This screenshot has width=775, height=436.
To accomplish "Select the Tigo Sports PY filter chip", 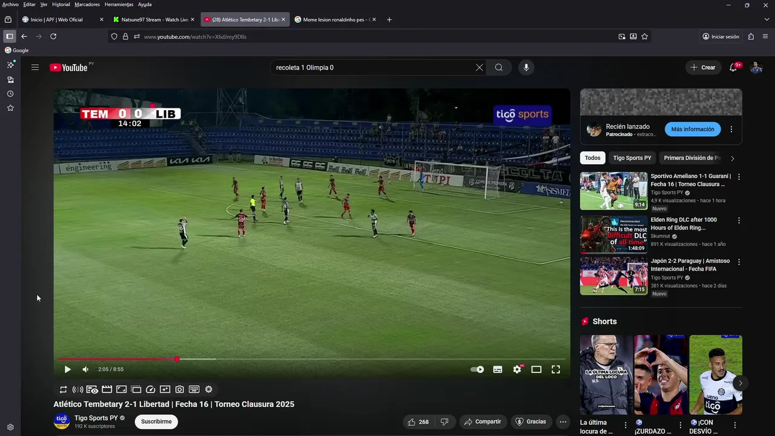I will pos(632,158).
